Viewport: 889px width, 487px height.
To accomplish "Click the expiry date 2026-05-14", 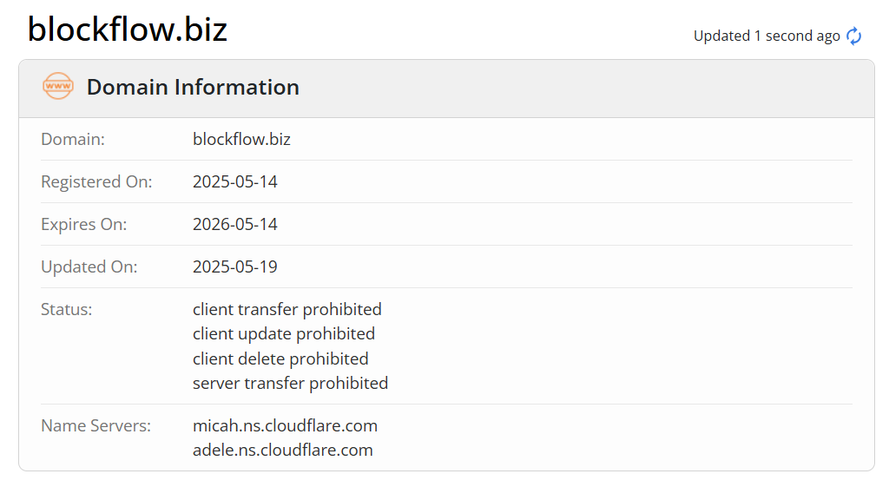I will (234, 224).
